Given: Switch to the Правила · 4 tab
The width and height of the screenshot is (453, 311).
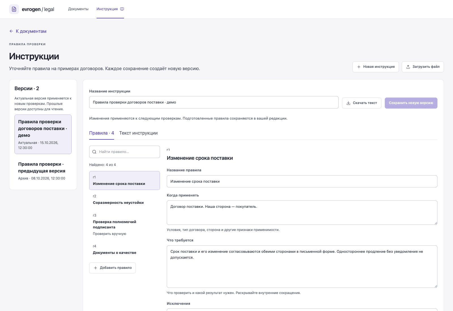Looking at the screenshot, I should [102, 133].
